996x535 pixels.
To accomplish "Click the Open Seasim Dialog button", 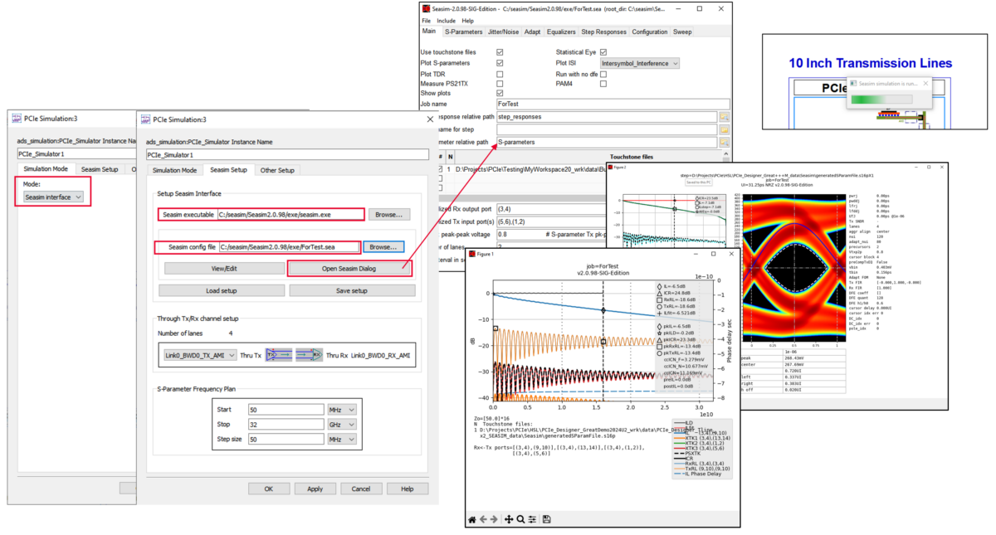I will tap(352, 268).
